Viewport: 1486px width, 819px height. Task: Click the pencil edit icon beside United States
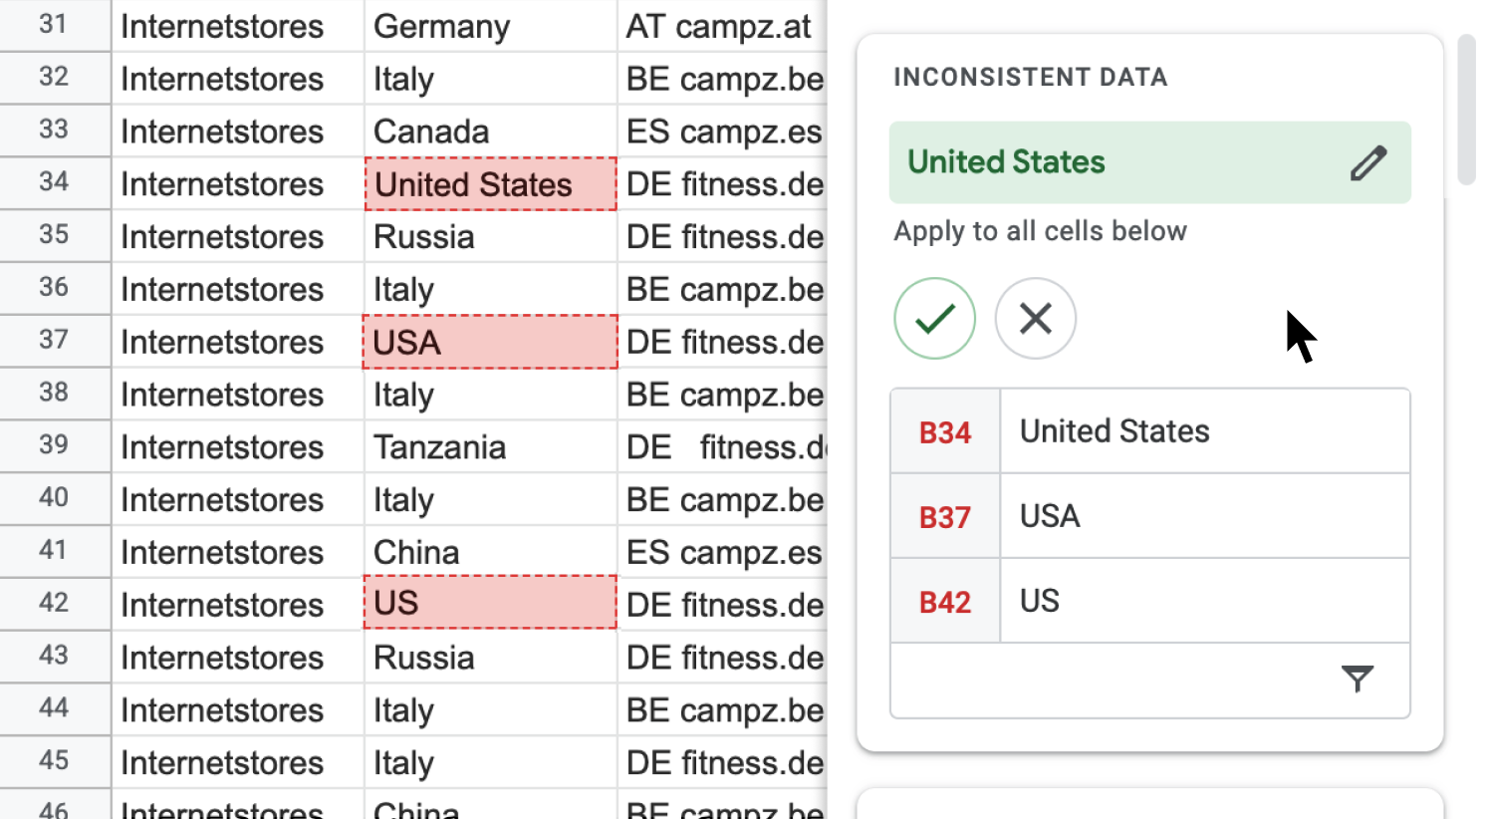1368,162
